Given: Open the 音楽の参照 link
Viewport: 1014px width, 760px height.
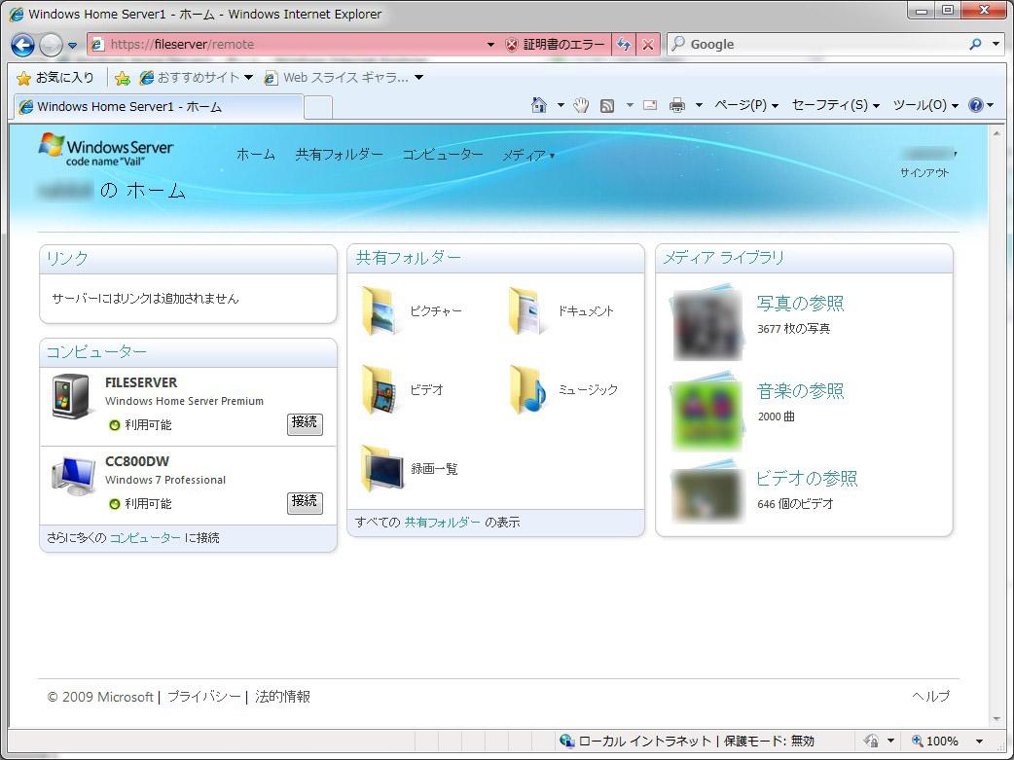Looking at the screenshot, I should (x=800, y=390).
